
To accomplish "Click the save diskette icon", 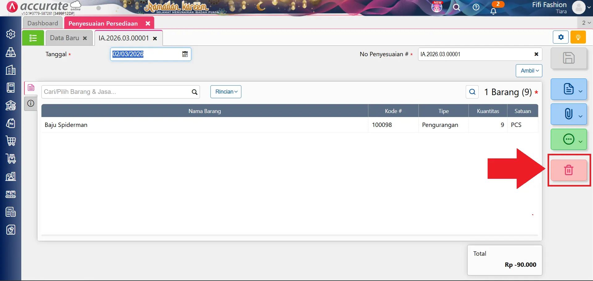I will pos(568,58).
